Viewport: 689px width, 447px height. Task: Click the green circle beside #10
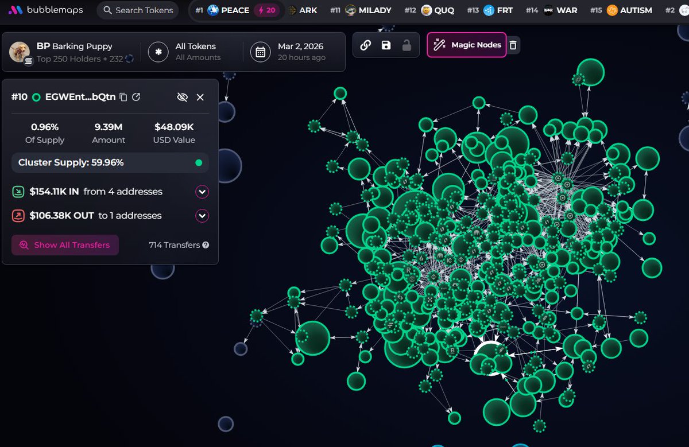pyautogui.click(x=36, y=97)
